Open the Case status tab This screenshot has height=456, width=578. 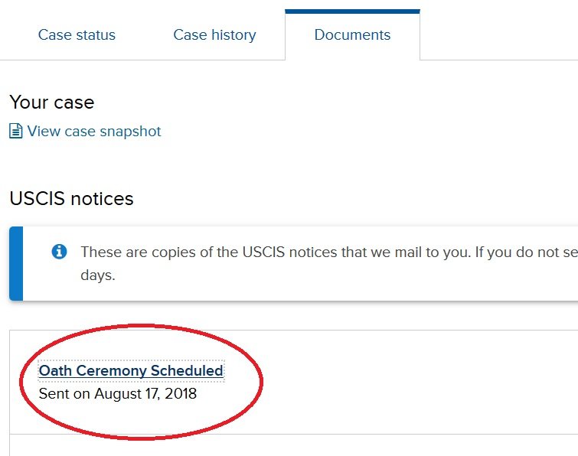(x=77, y=35)
